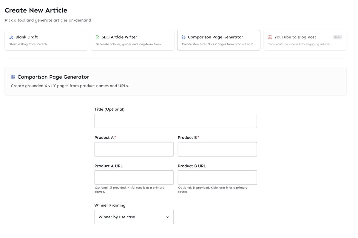Click the Winner Framing label

click(110, 205)
